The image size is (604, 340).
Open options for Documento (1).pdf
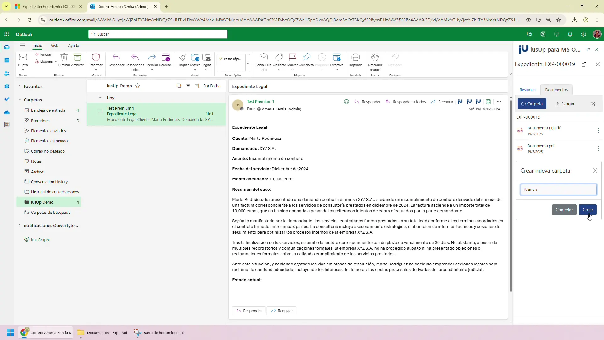click(x=598, y=131)
